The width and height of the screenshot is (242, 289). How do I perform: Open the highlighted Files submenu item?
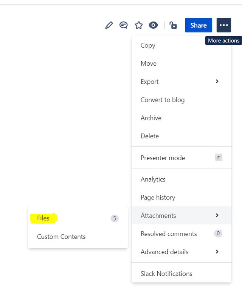tap(43, 218)
